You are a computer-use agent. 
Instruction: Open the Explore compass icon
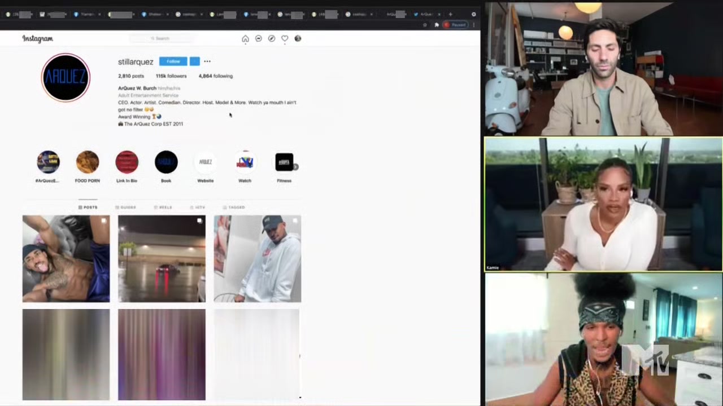pos(272,39)
